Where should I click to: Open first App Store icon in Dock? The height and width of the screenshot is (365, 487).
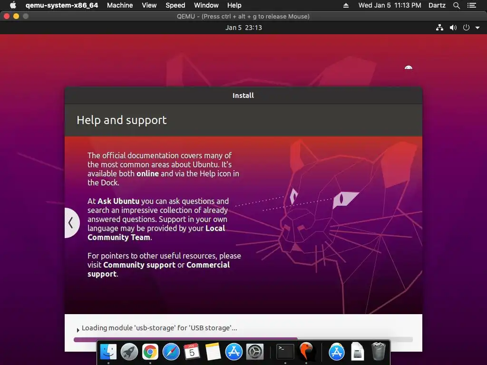tap(234, 352)
